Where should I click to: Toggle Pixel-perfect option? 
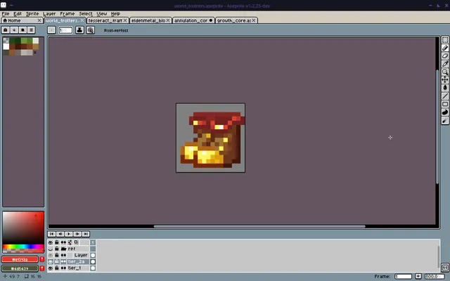116,30
